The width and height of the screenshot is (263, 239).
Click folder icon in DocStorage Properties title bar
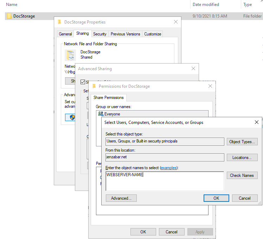(x=59, y=22)
